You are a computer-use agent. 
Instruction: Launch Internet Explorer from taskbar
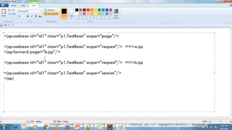[14, 127]
